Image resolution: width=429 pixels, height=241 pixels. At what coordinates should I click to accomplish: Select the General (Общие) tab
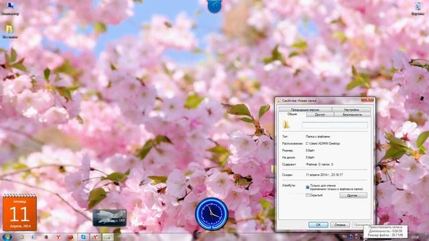pos(292,114)
